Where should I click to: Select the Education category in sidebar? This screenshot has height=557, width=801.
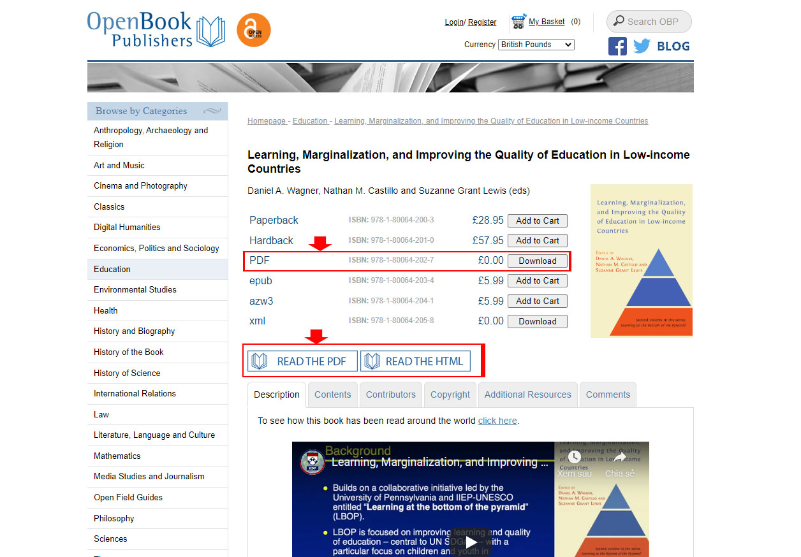tap(158, 270)
